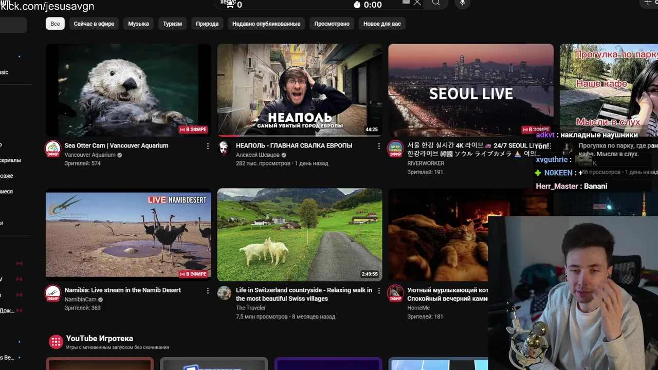The width and height of the screenshot is (658, 370).
Task: Click the Herr_Master chat message
Action: [x=572, y=186]
